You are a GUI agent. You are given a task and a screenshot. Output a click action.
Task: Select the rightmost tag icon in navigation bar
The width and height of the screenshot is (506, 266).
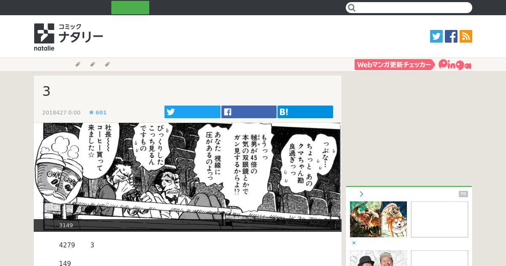click(107, 65)
